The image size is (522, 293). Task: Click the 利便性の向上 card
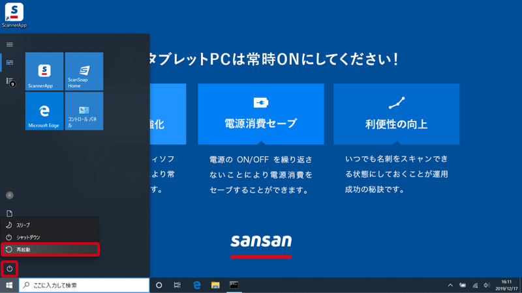(x=397, y=114)
